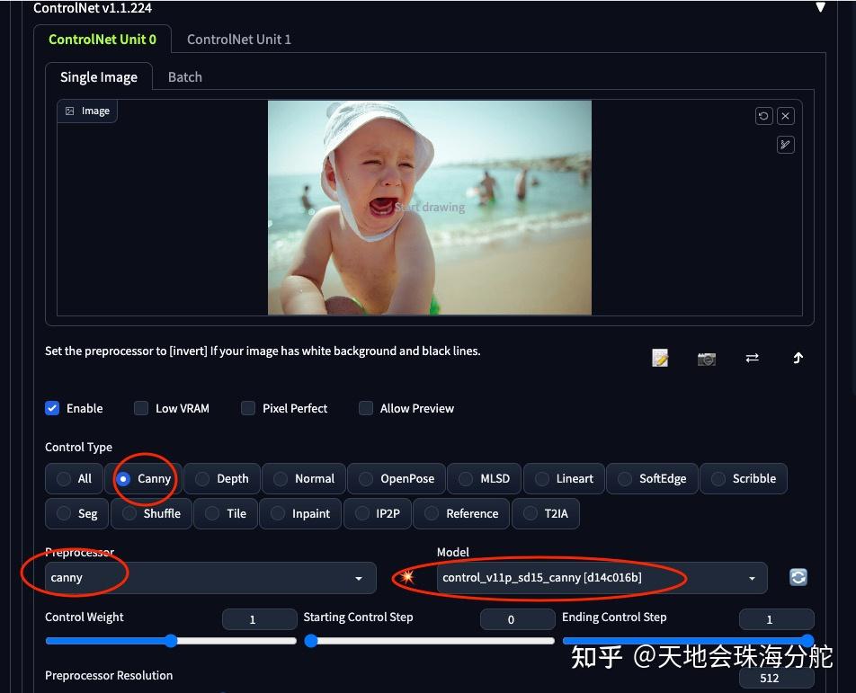Choose Normal control type
Image resolution: width=856 pixels, height=693 pixels.
pyautogui.click(x=304, y=478)
